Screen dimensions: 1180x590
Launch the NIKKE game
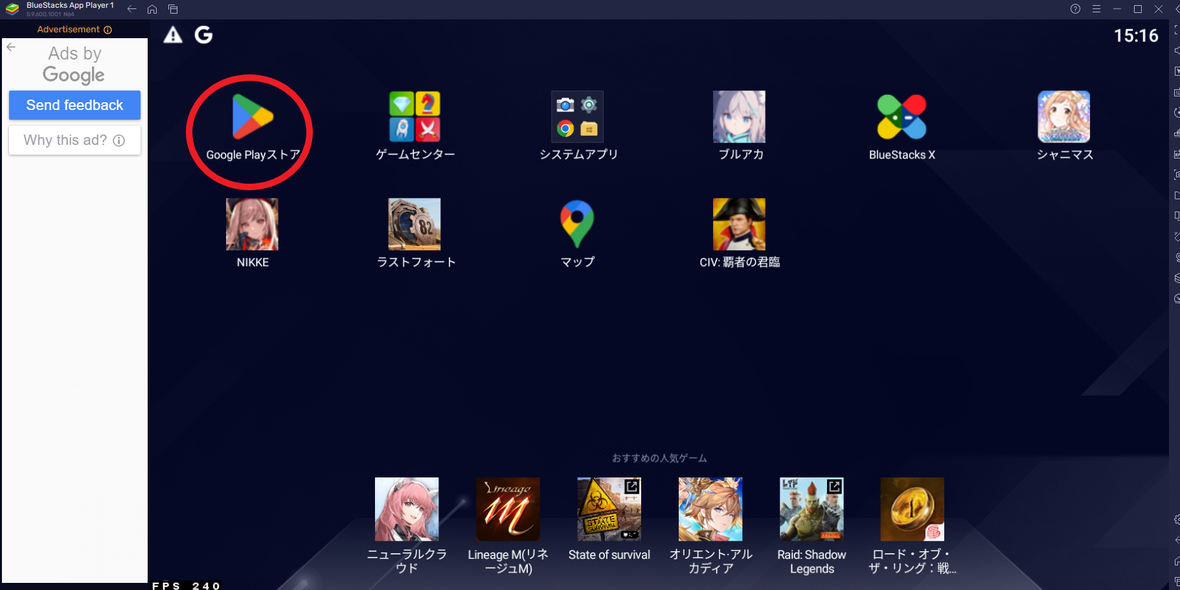[x=252, y=224]
